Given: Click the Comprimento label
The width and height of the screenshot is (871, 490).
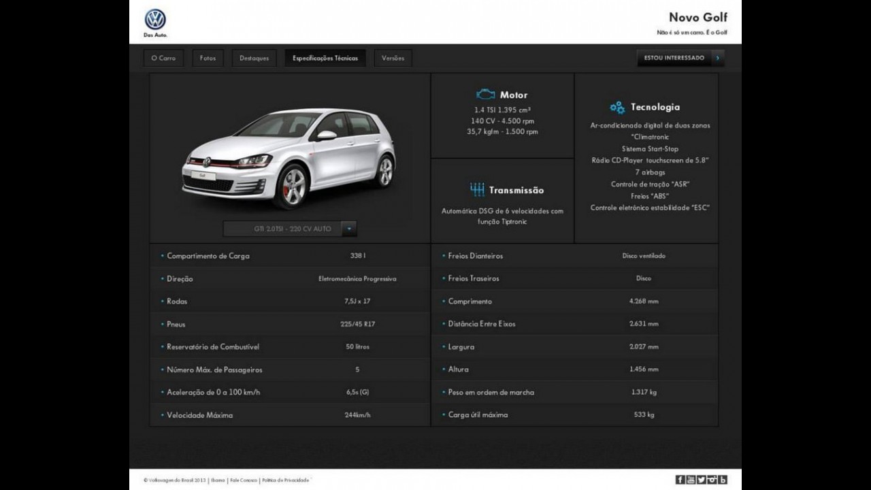Looking at the screenshot, I should tap(470, 301).
